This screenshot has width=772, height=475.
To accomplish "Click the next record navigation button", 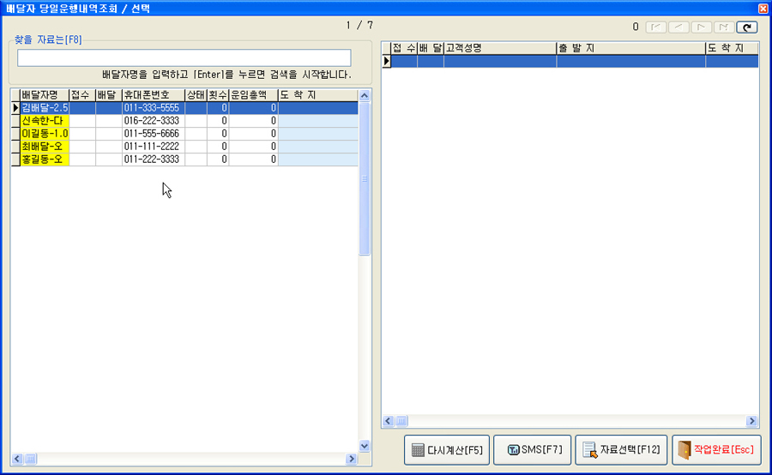I will click(x=701, y=27).
